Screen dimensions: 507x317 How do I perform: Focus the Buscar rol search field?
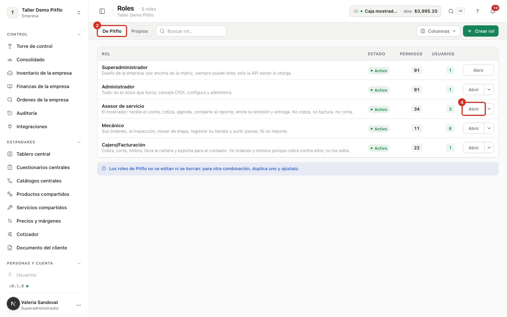tap(191, 31)
